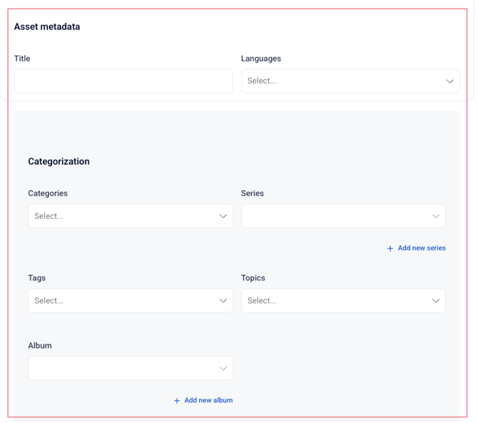Viewport: 478px width, 423px height.
Task: Open the Languages select box
Action: pos(341,81)
